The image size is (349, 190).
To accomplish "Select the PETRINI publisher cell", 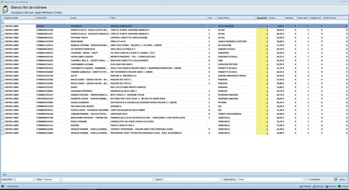I will click(236, 102).
